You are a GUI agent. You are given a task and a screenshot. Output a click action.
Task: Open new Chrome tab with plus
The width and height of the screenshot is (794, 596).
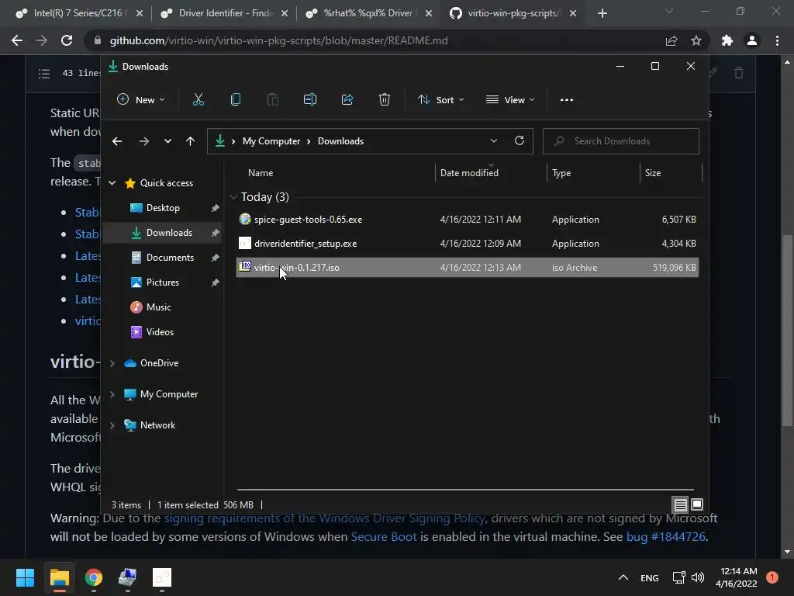point(602,13)
